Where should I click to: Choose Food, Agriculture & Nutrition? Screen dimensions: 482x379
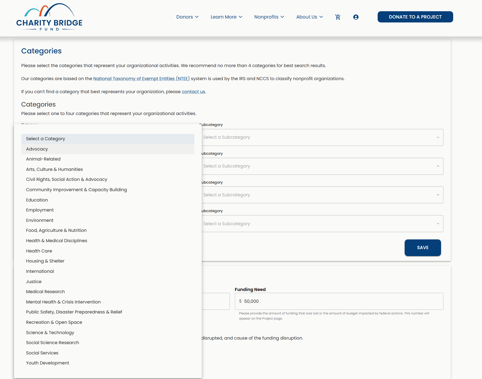coord(108,230)
